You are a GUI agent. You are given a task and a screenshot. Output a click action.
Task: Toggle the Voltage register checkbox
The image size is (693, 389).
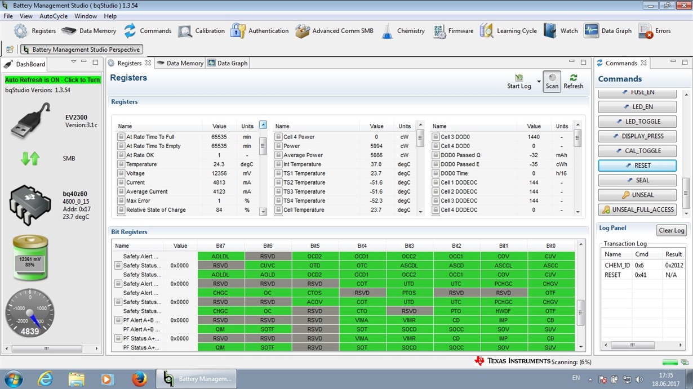pos(121,173)
